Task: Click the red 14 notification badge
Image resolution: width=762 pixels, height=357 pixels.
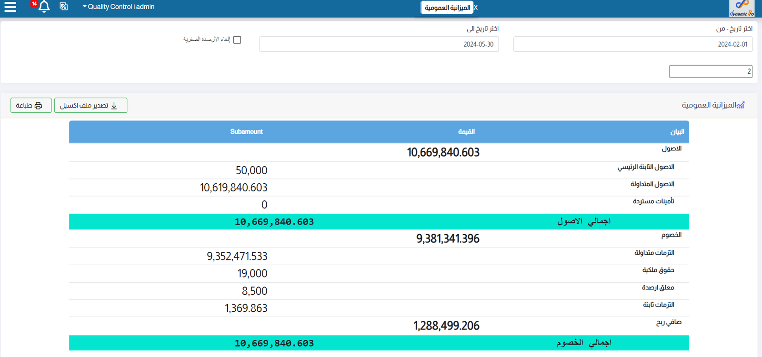Action: (x=34, y=4)
